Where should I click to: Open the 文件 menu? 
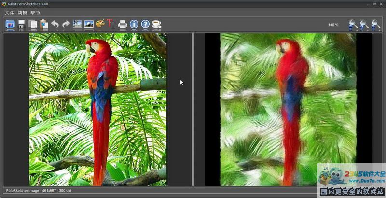(9, 13)
